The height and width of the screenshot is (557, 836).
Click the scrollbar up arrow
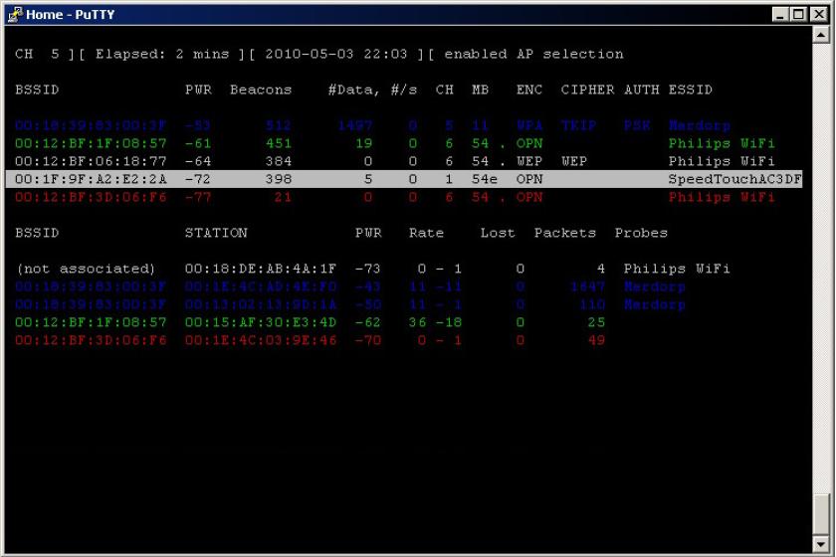tap(821, 35)
